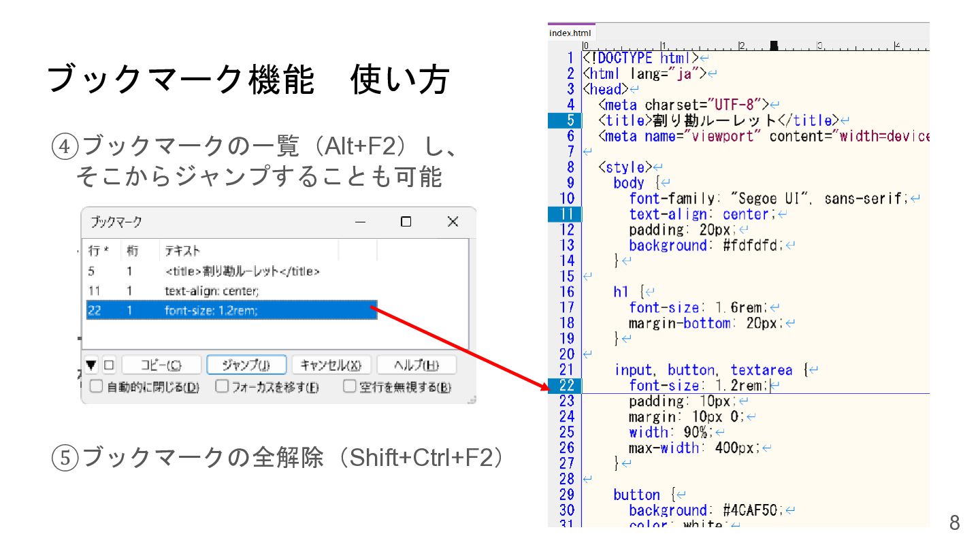Click 'font-size: 1.2rem;' in the editor code
Viewport: 980px width, 551px height.
coord(699,386)
